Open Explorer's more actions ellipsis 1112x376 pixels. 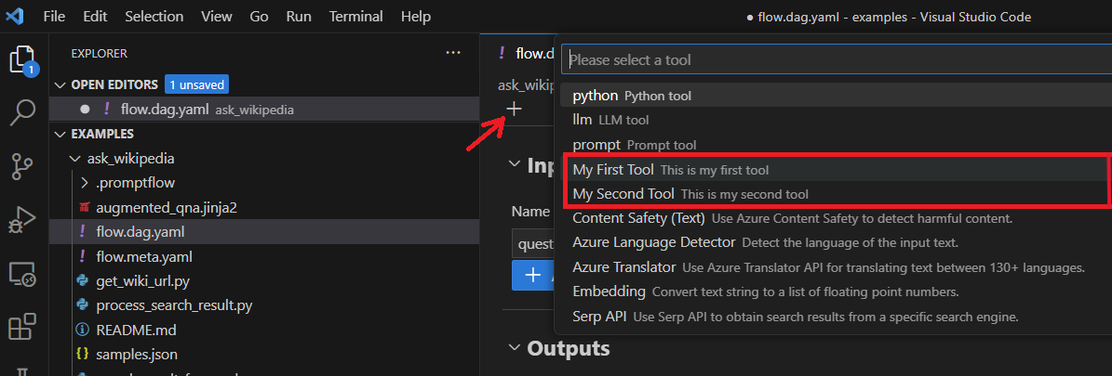click(453, 53)
